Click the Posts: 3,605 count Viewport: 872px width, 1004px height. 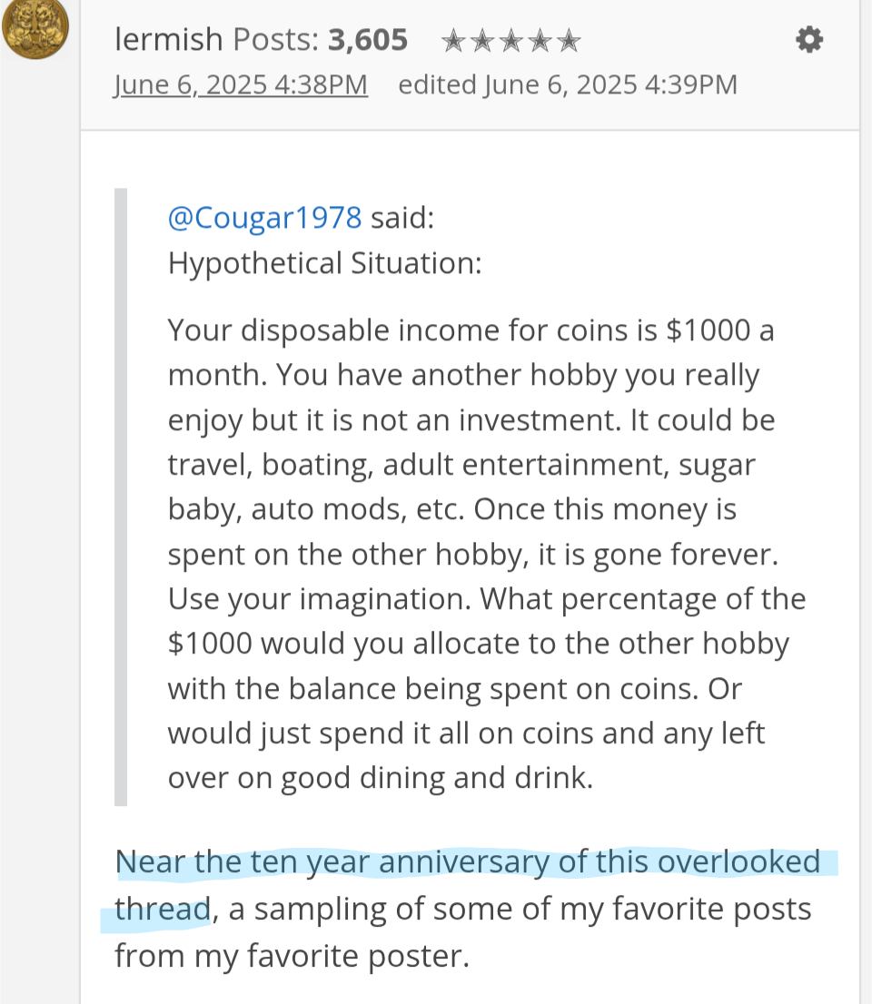coord(321,40)
